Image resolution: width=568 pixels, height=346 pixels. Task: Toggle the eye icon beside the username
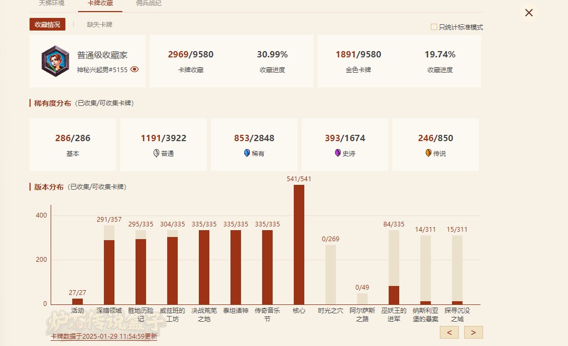tap(134, 69)
